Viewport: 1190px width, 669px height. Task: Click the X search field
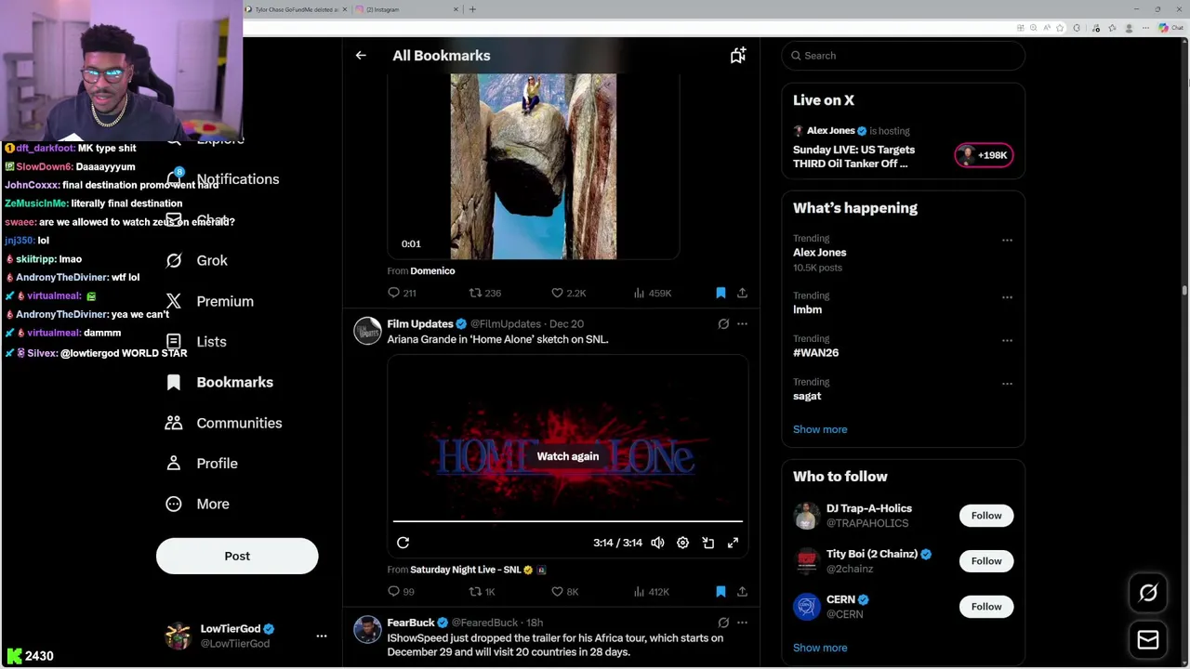903,56
